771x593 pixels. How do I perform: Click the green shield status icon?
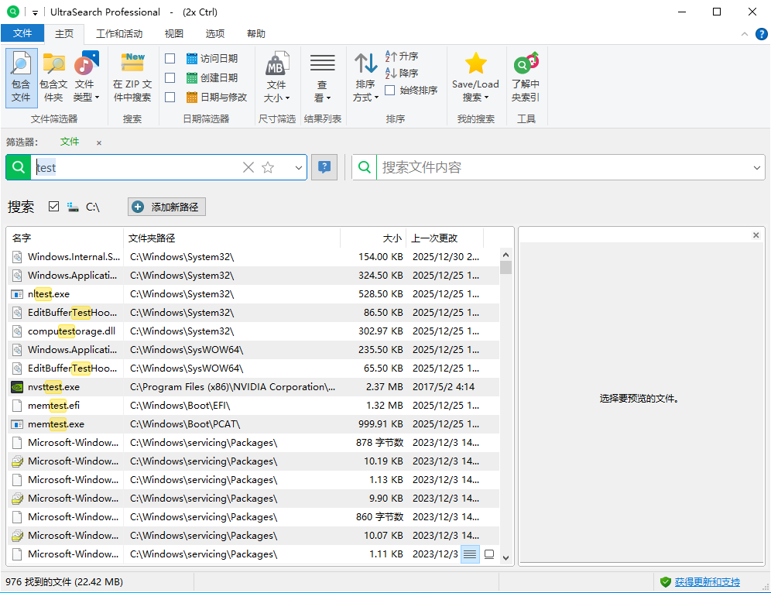tap(665, 582)
